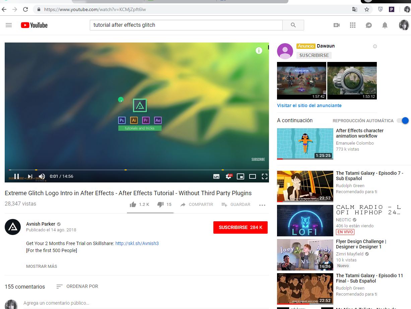Skip to the next video
The width and height of the screenshot is (411, 309).
[30, 176]
